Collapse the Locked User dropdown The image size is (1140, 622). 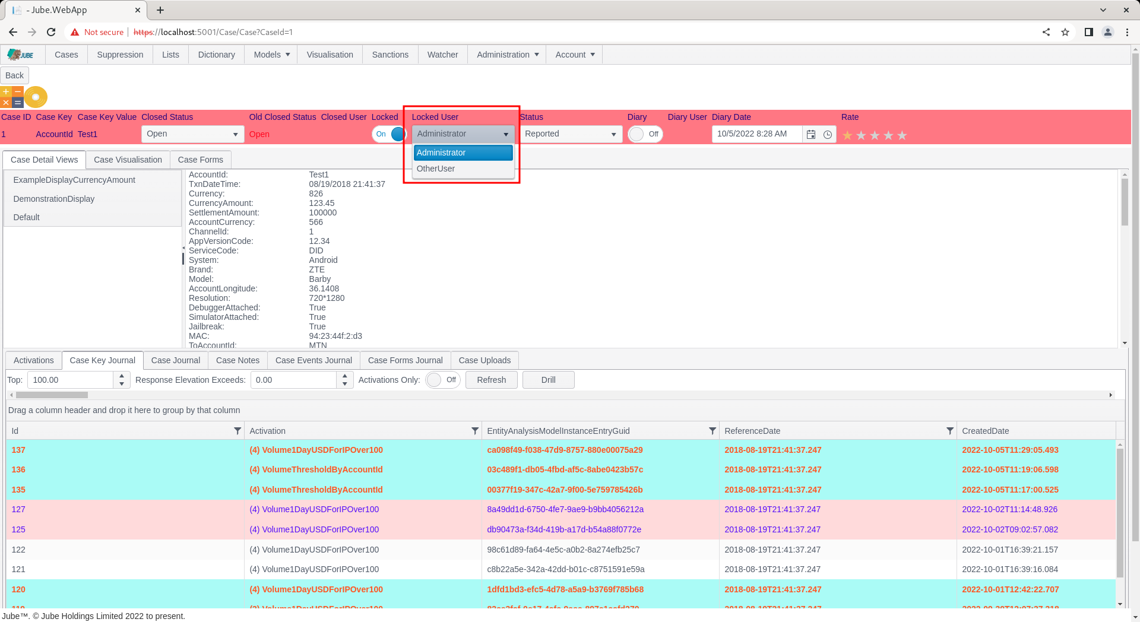(x=506, y=134)
